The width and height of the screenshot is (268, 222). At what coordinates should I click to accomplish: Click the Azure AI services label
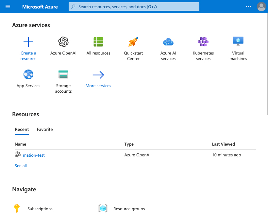[168, 56]
